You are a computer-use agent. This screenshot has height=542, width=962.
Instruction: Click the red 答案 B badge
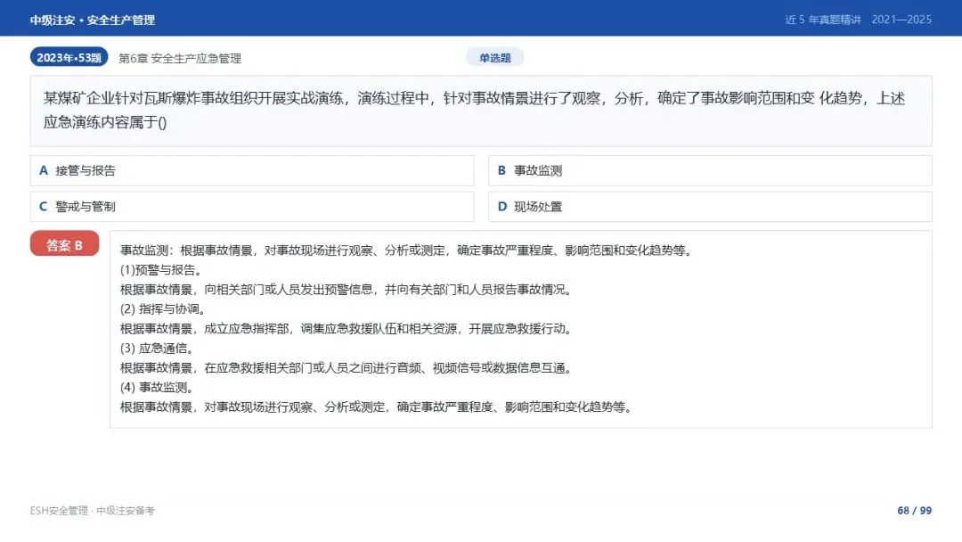pos(64,244)
